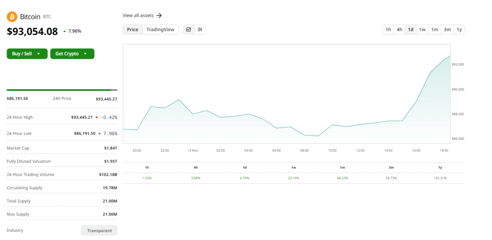Click the Total Supply label
Screen dimensions: 492x240
coord(19,201)
